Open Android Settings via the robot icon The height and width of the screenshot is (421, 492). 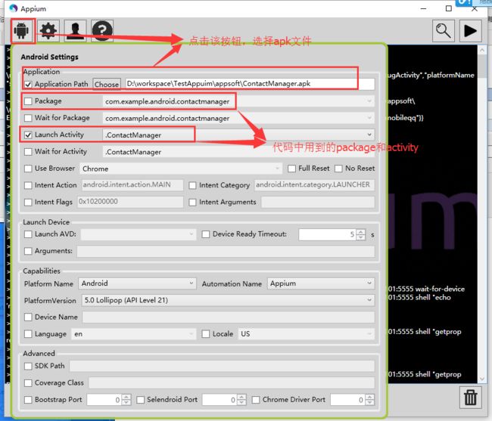pos(21,31)
